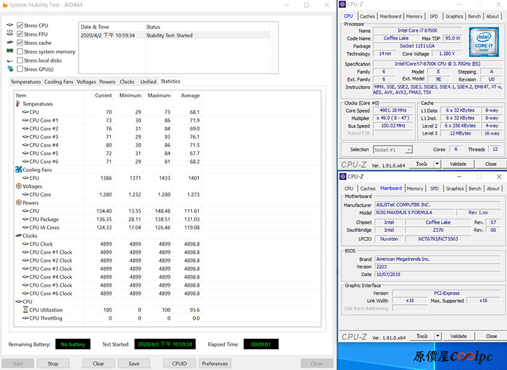Click the AIDA64 flame icon in the title bar
This screenshot has height=370, width=507.
(4, 5)
